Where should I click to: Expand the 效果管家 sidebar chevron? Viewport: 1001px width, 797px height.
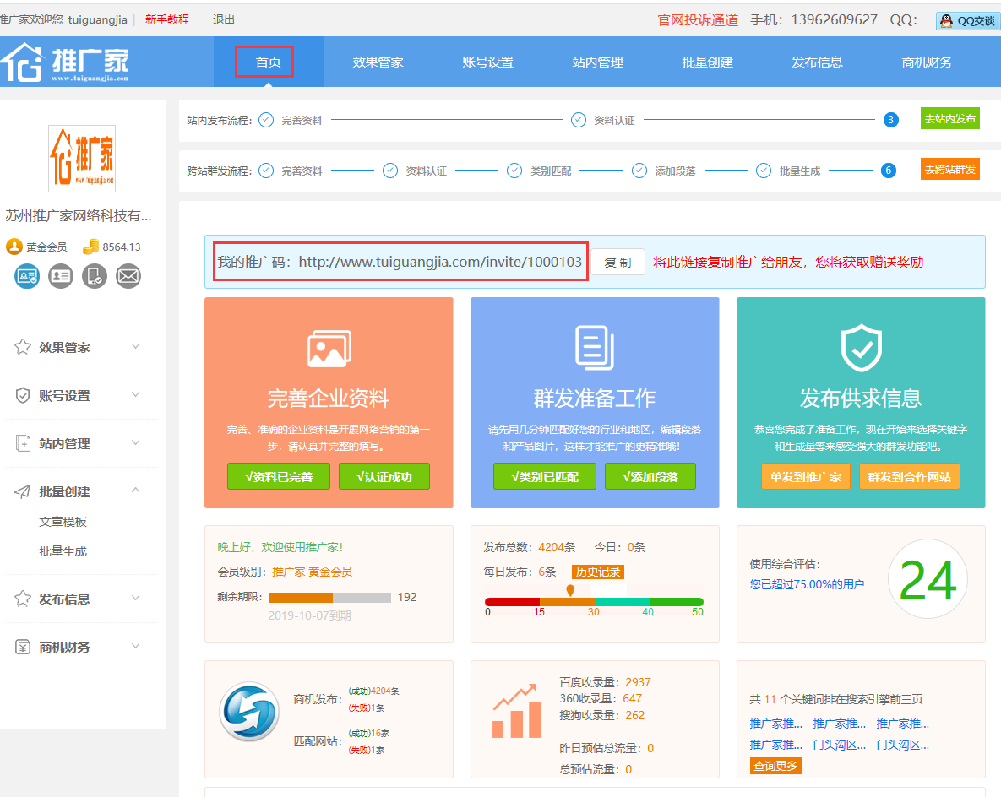pyautogui.click(x=135, y=346)
